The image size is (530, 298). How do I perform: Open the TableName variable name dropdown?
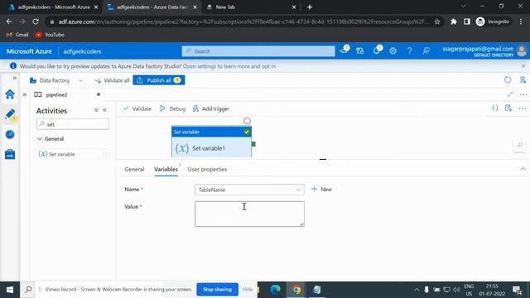[249, 190]
